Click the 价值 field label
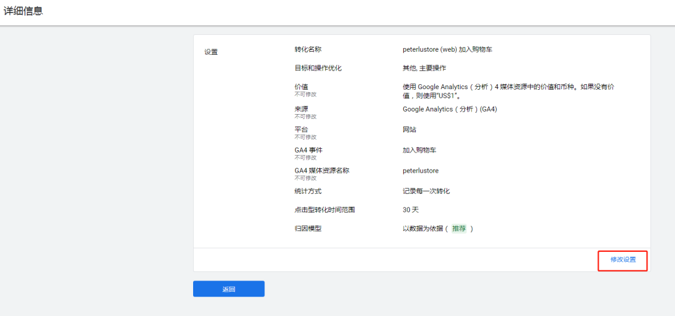Screen dimensions: 675x316 301,87
